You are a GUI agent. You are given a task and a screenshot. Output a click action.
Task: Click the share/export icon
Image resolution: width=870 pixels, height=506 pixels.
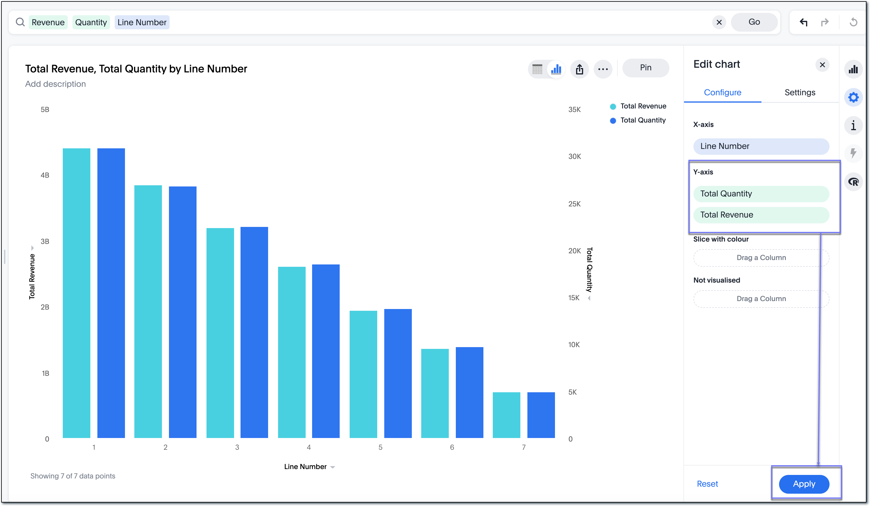tap(579, 68)
